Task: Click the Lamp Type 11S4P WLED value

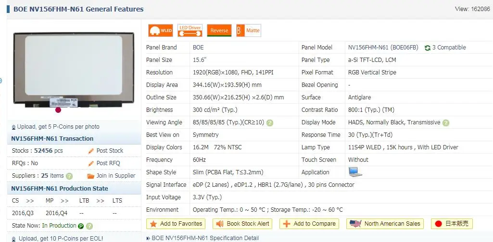Action: tap(403, 147)
